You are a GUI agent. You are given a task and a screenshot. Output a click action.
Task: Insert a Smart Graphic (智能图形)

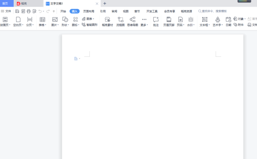(90, 25)
